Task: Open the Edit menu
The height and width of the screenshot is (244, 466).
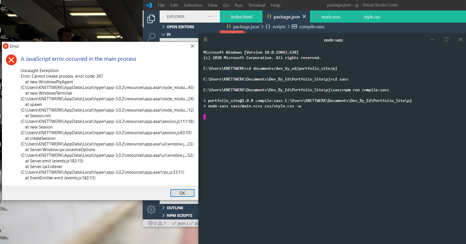Action: tap(174, 5)
